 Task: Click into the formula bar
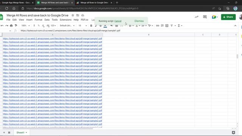[x=129, y=31]
